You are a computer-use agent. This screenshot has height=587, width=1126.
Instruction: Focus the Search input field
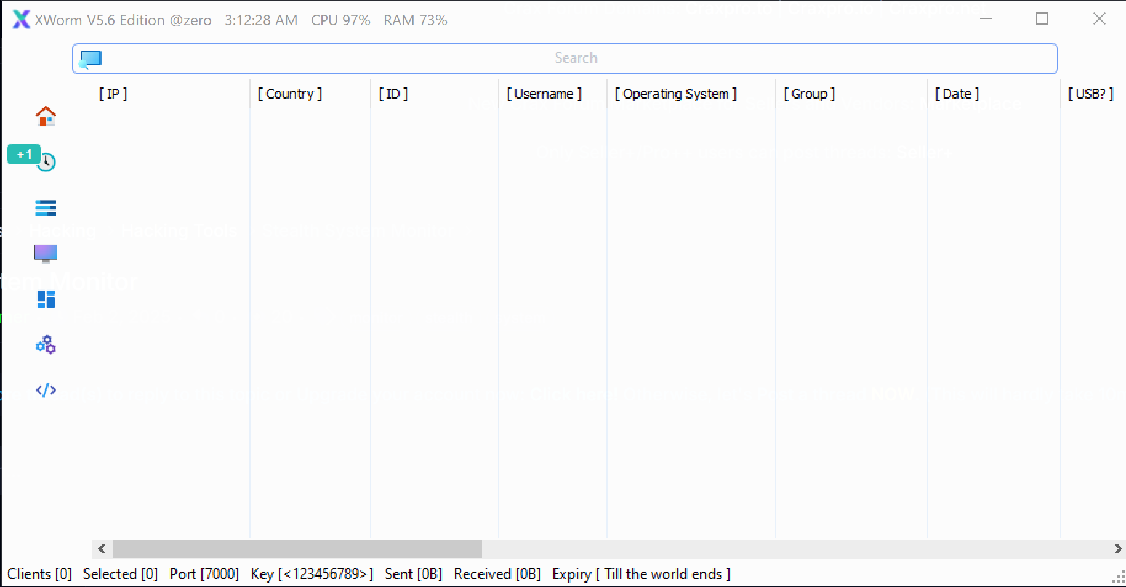[x=565, y=59]
